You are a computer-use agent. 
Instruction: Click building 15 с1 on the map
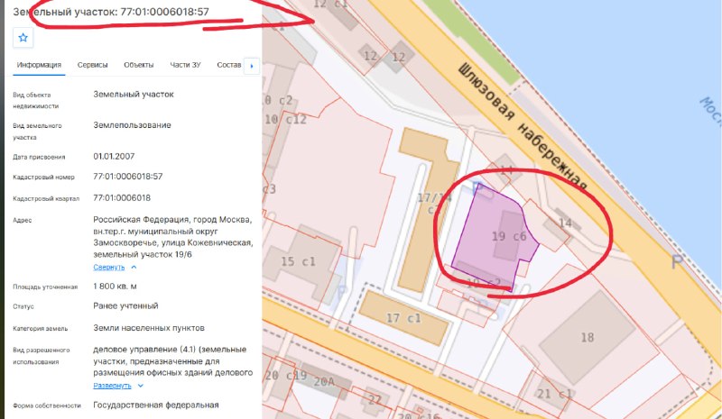click(299, 261)
